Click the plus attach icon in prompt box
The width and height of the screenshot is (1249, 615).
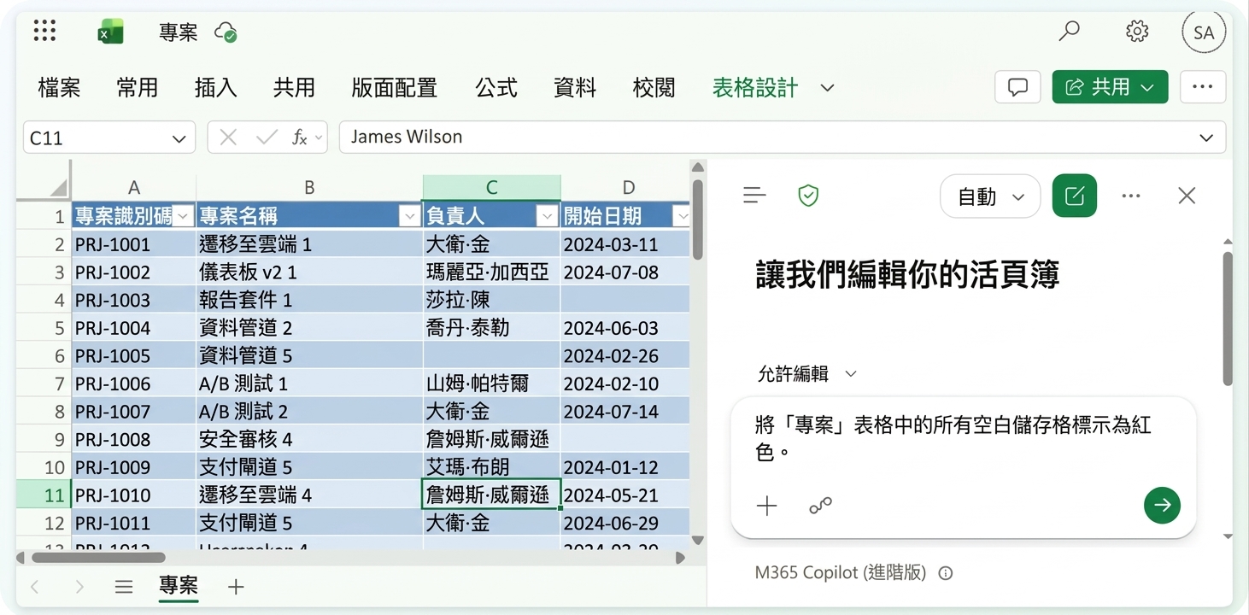767,506
